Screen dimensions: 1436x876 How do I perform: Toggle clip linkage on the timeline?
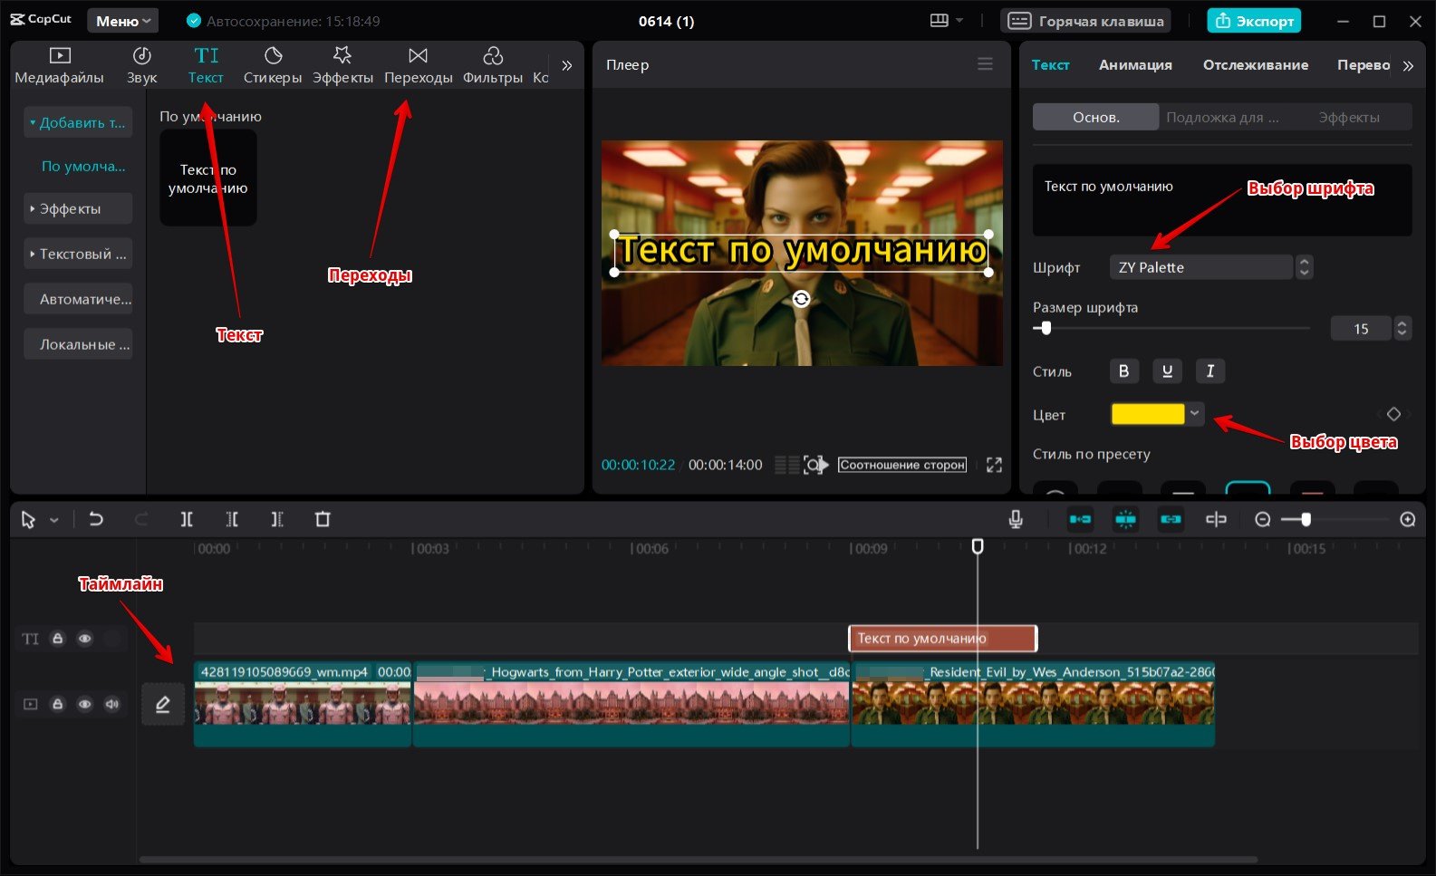tap(1171, 519)
